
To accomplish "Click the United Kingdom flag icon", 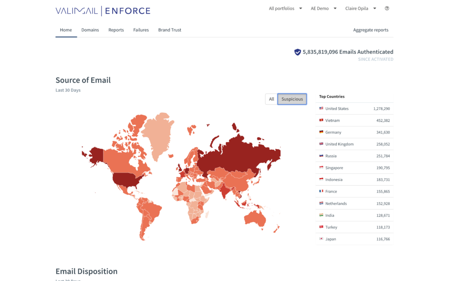I will click(x=321, y=144).
